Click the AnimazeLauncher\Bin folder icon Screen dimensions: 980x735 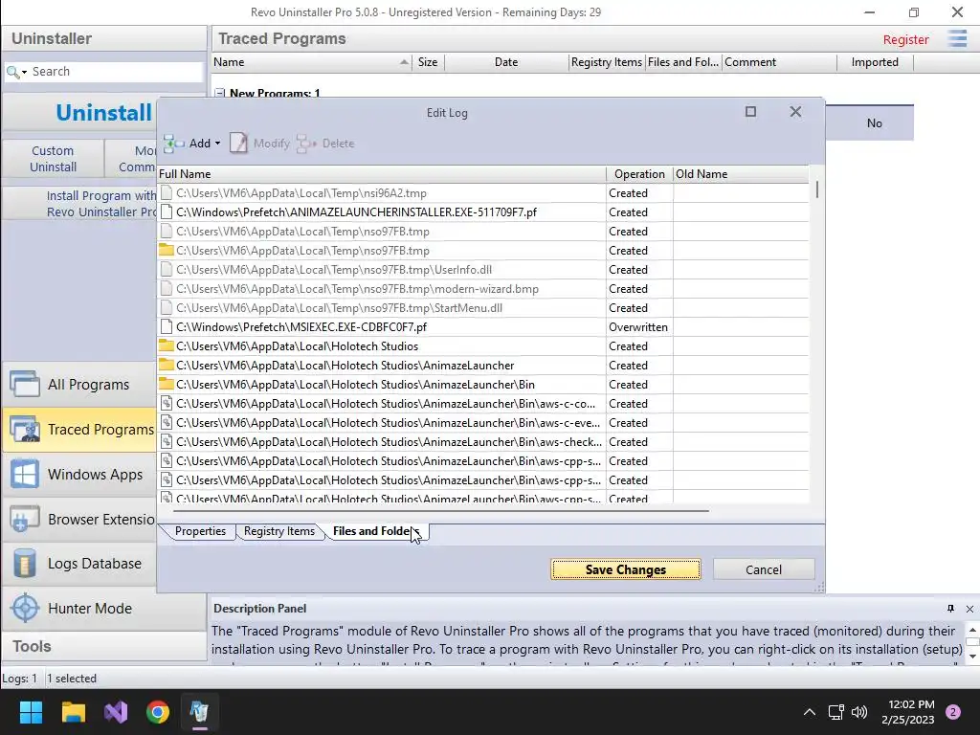167,384
